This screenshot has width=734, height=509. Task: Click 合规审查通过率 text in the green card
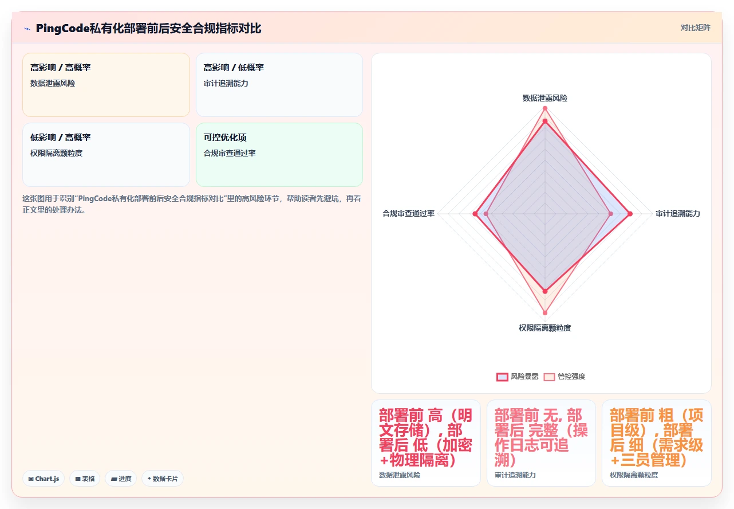point(230,153)
